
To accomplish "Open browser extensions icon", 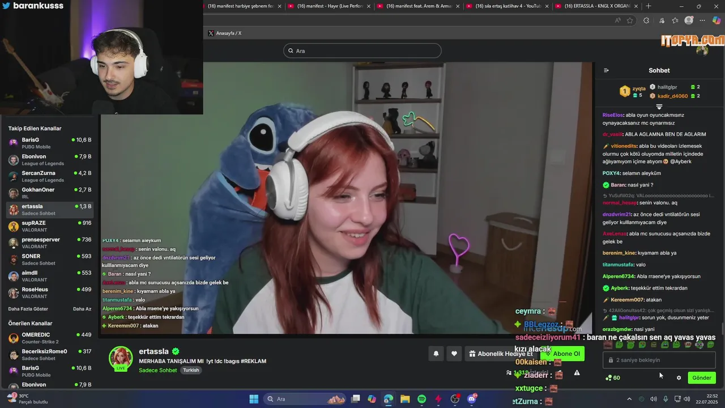I will click(x=646, y=20).
